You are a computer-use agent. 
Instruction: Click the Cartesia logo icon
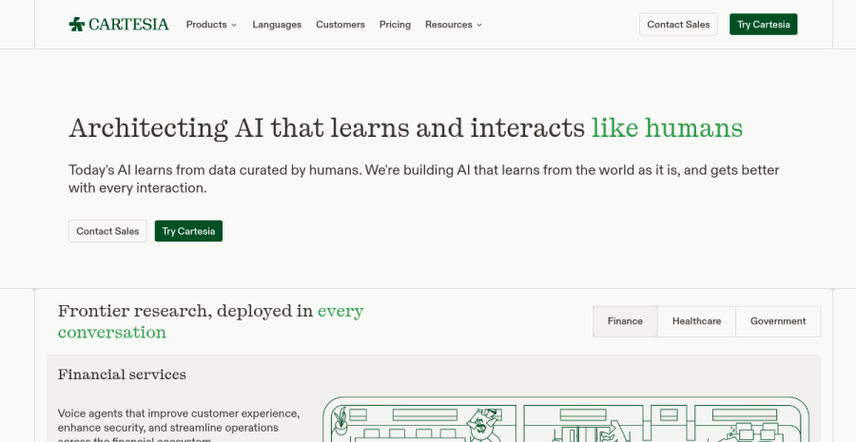(x=76, y=24)
